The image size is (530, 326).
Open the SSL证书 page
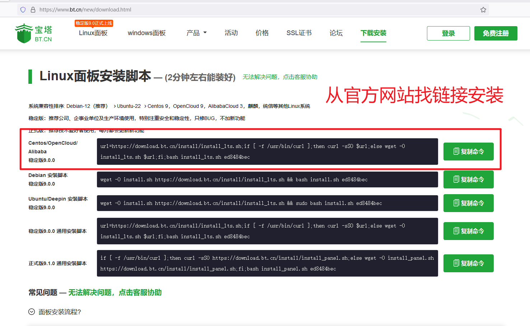click(299, 33)
